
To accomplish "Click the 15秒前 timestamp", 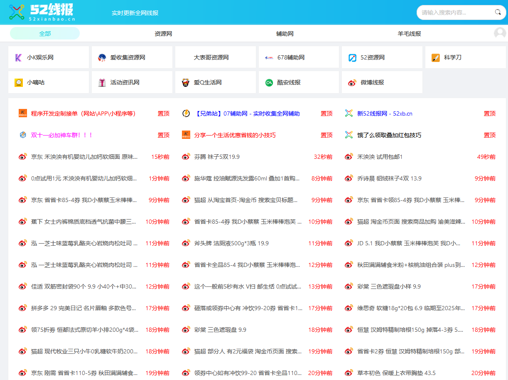I will (x=160, y=157).
